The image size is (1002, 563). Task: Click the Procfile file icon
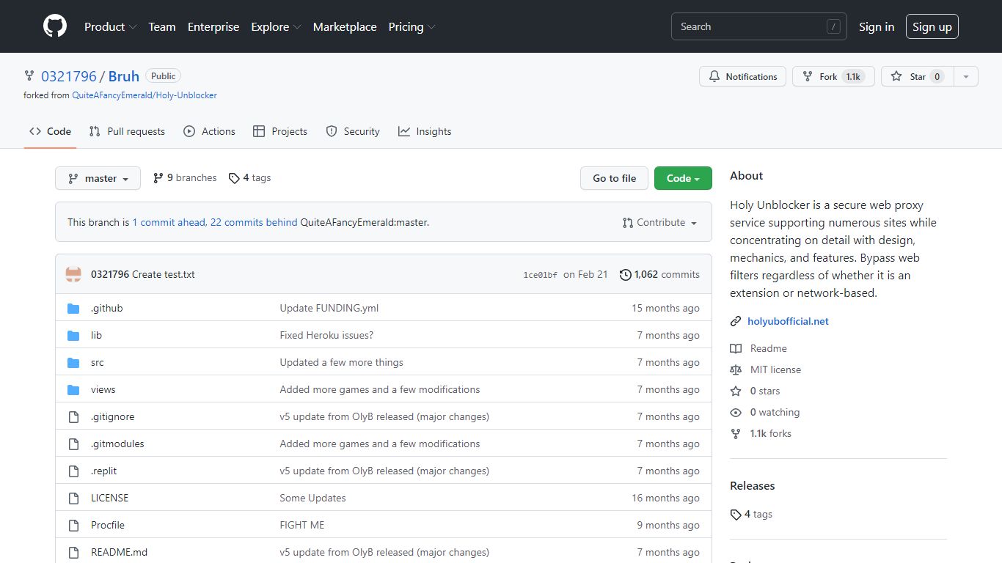click(x=73, y=525)
